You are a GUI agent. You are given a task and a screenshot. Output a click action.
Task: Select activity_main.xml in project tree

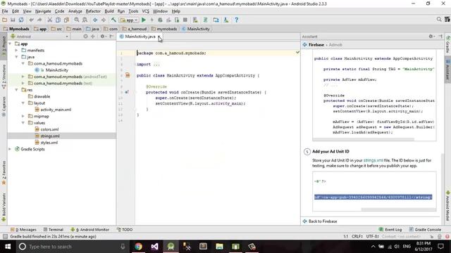[56, 110]
